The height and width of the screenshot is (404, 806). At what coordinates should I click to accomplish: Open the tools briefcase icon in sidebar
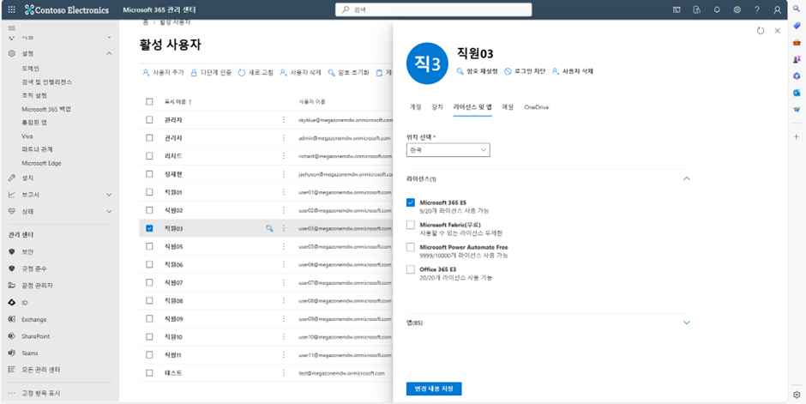click(797, 43)
